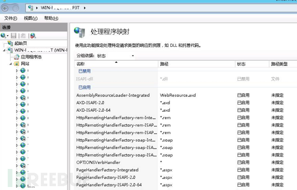Sort by the 名称 column header
Image resolution: width=297 pixels, height=190 pixels.
click(116, 64)
